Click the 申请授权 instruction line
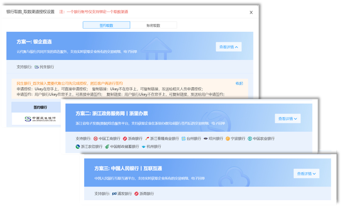The image size is (342, 206). click(110, 89)
